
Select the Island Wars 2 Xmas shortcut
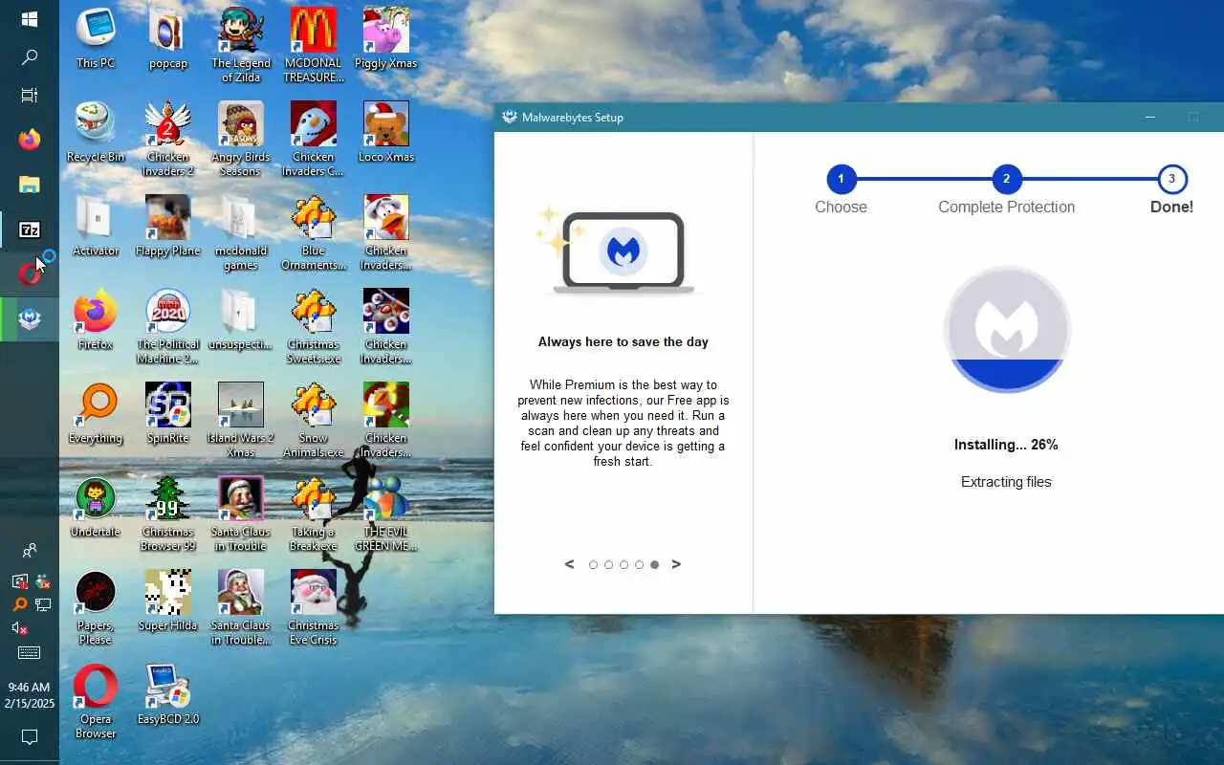[x=241, y=421]
